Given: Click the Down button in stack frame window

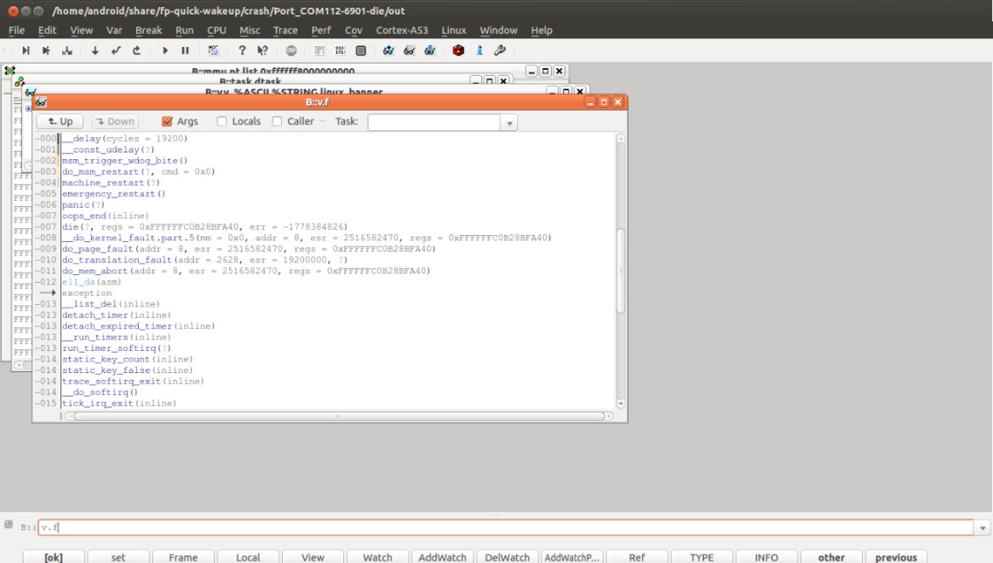Looking at the screenshot, I should coord(115,122).
